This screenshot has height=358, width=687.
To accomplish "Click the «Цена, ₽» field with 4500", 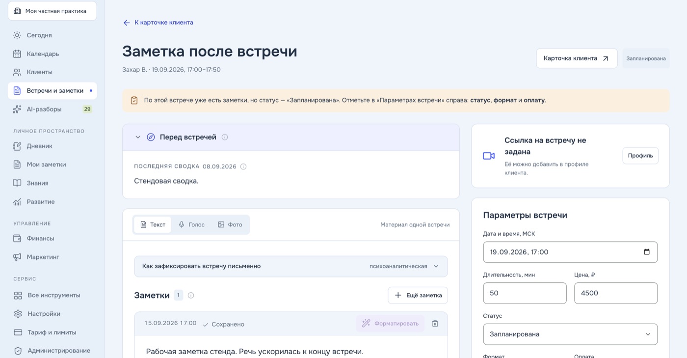I will pyautogui.click(x=616, y=293).
